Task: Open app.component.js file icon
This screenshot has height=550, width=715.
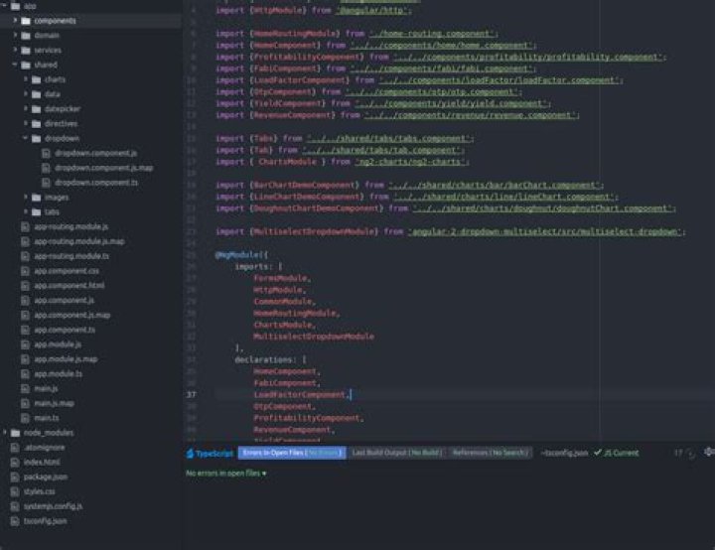Action: (x=26, y=300)
